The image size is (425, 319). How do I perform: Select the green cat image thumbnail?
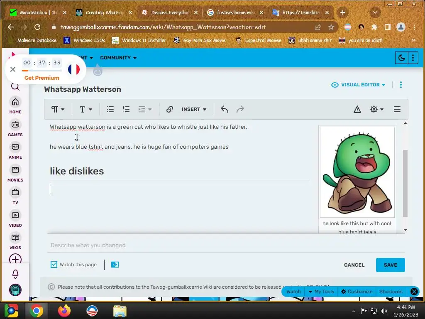click(357, 172)
